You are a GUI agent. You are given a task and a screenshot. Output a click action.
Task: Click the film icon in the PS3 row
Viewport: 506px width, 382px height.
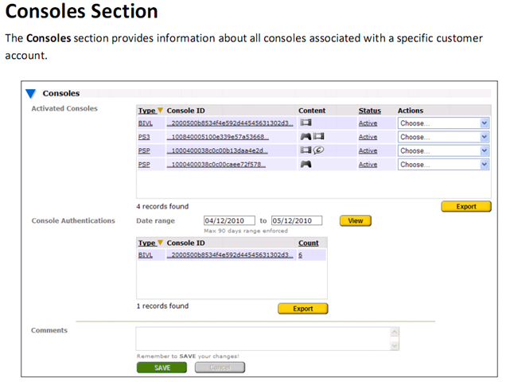pyautogui.click(x=317, y=137)
